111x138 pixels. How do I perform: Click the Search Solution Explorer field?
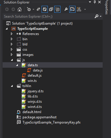48,16
